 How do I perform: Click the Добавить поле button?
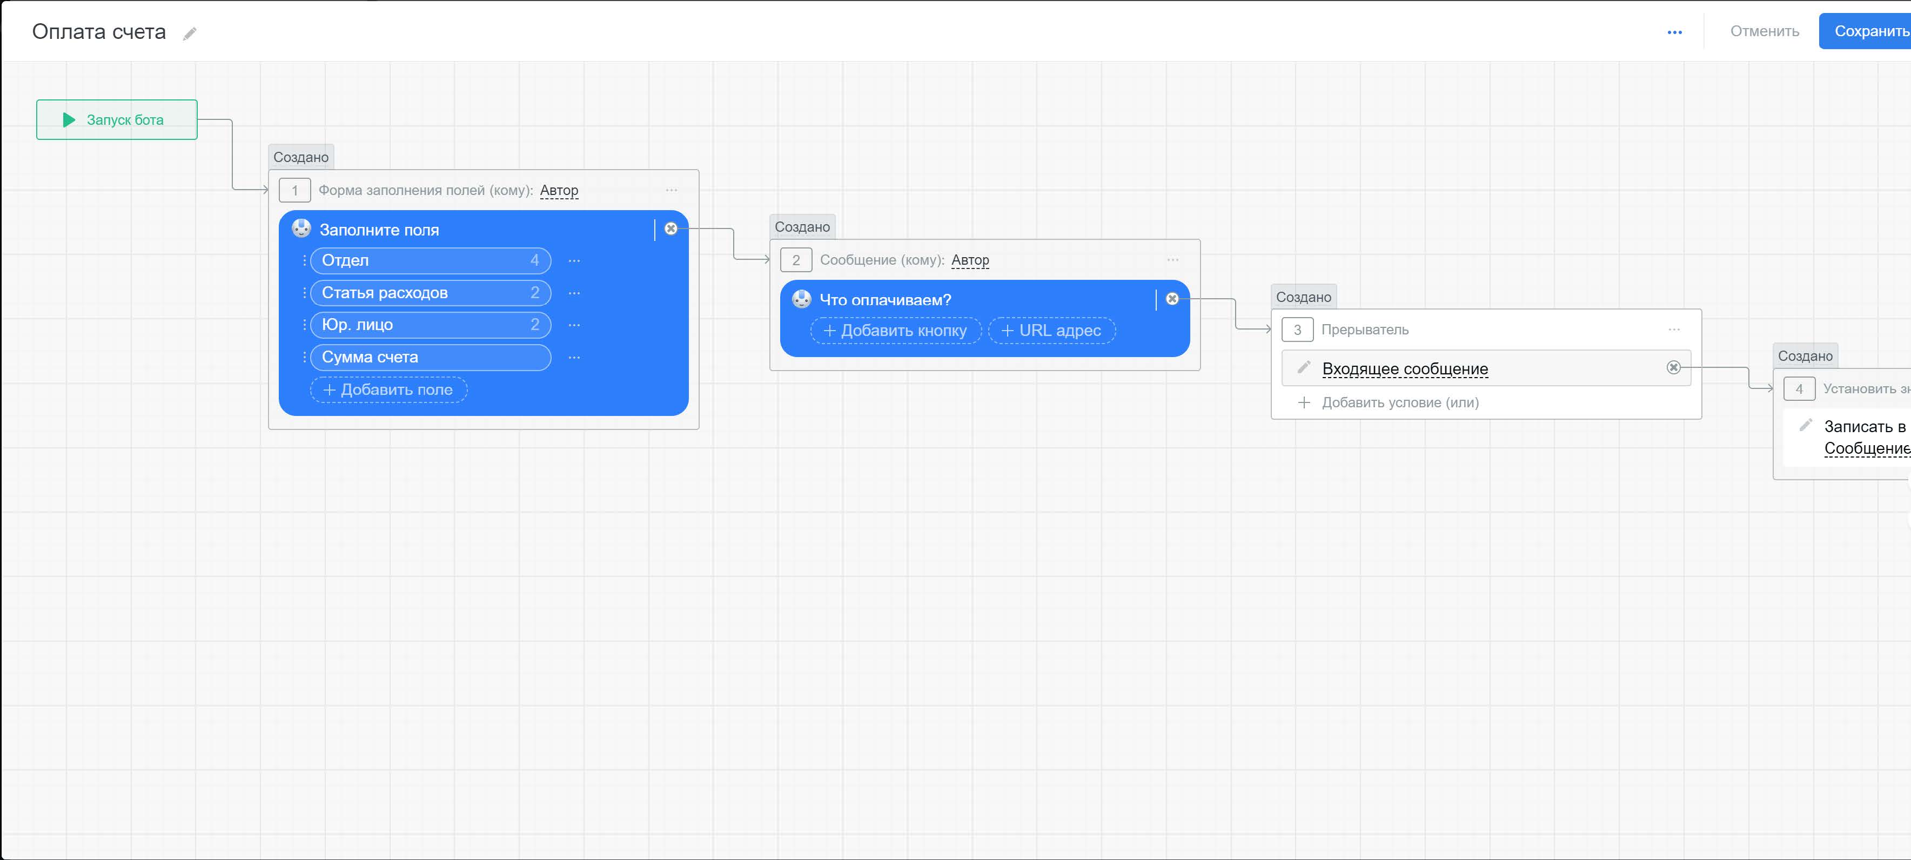pyautogui.click(x=388, y=389)
